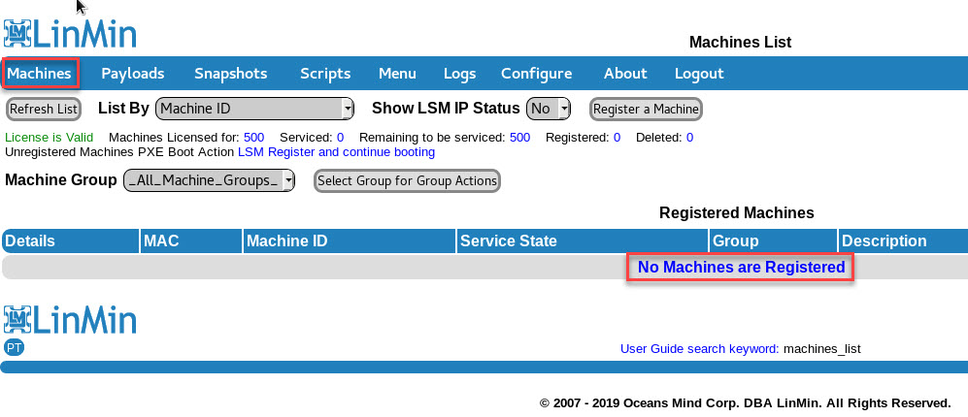968x417 pixels.
Task: Expand Show LSM IP Status dropdown
Action: tap(549, 109)
